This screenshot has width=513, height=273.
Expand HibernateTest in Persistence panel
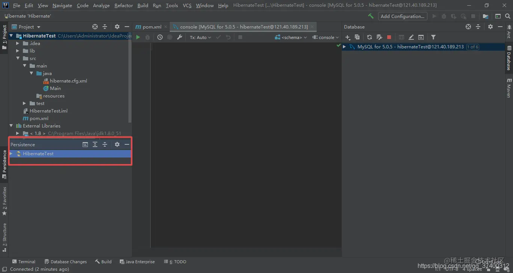click(x=11, y=154)
